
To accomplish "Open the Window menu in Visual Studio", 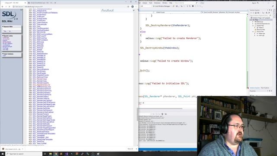I will tap(165, 3).
